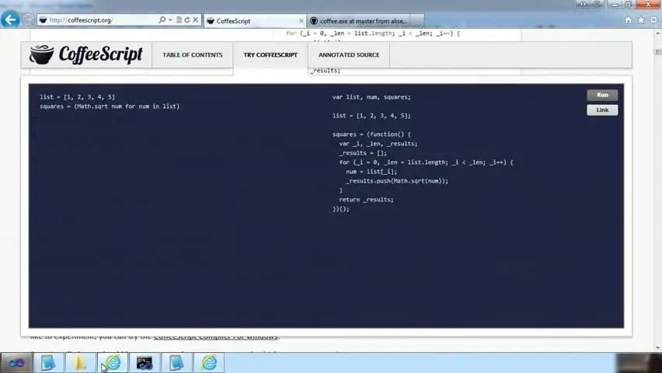Click the Run button
The width and height of the screenshot is (662, 373).
pyautogui.click(x=602, y=95)
